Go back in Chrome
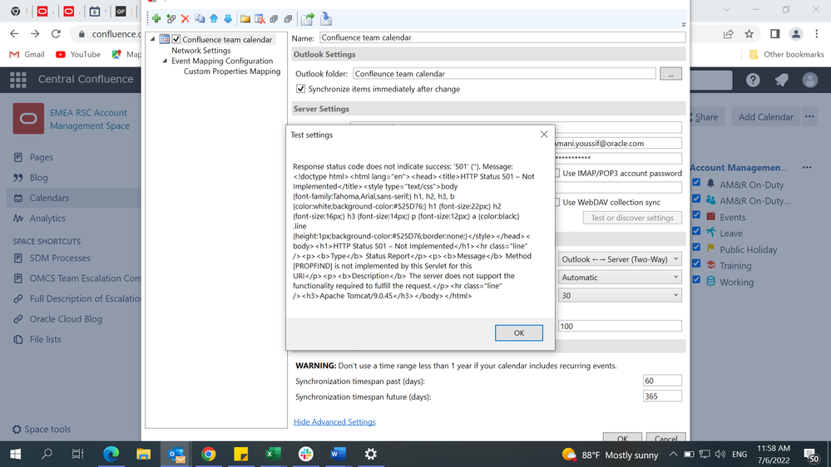 coord(14,34)
